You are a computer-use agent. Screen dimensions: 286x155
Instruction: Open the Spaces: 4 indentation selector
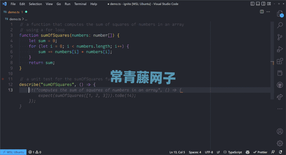195,152
